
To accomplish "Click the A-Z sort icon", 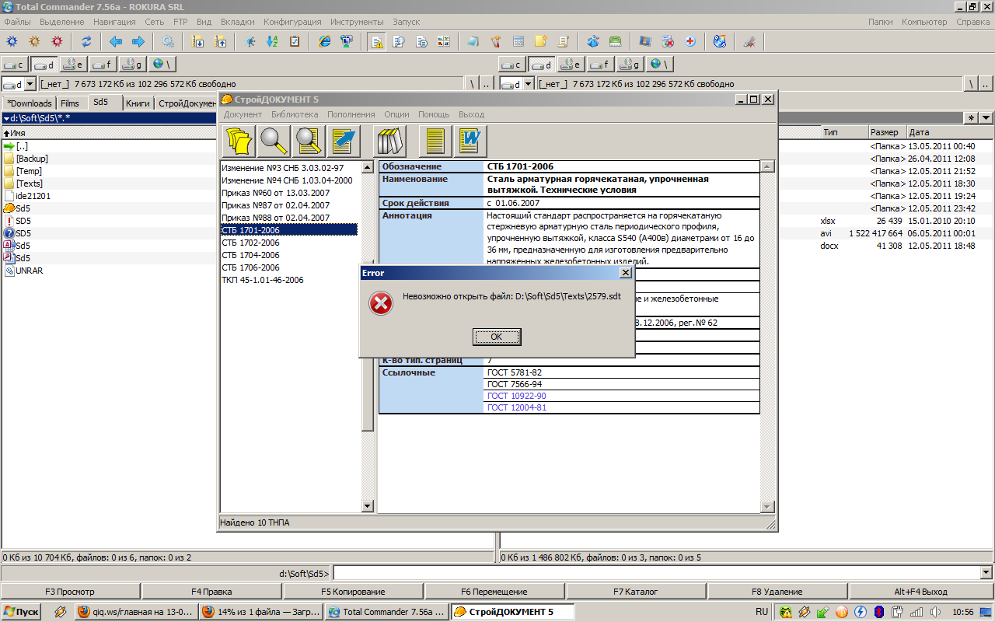I will [272, 41].
